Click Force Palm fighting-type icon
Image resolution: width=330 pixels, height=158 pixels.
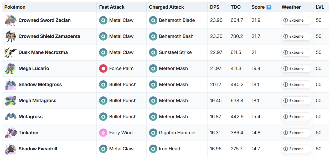point(103,68)
